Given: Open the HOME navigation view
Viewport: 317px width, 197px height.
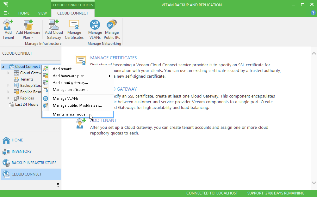Looking at the screenshot, I should (x=31, y=140).
